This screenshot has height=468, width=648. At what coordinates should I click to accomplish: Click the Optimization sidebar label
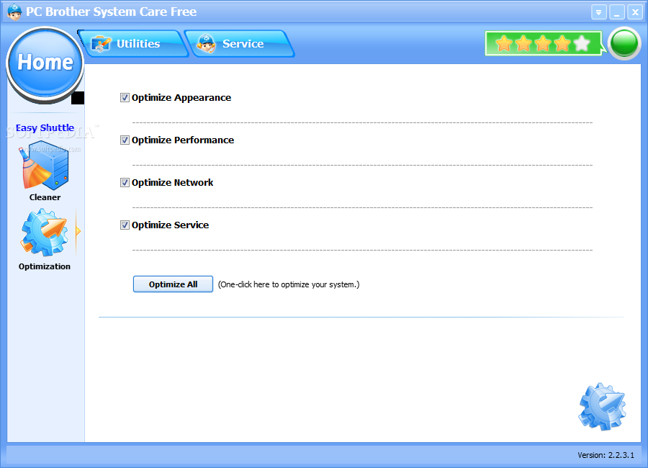(x=44, y=266)
